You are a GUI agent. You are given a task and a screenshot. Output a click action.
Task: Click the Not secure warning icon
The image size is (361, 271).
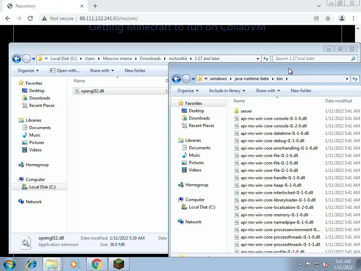44,18
